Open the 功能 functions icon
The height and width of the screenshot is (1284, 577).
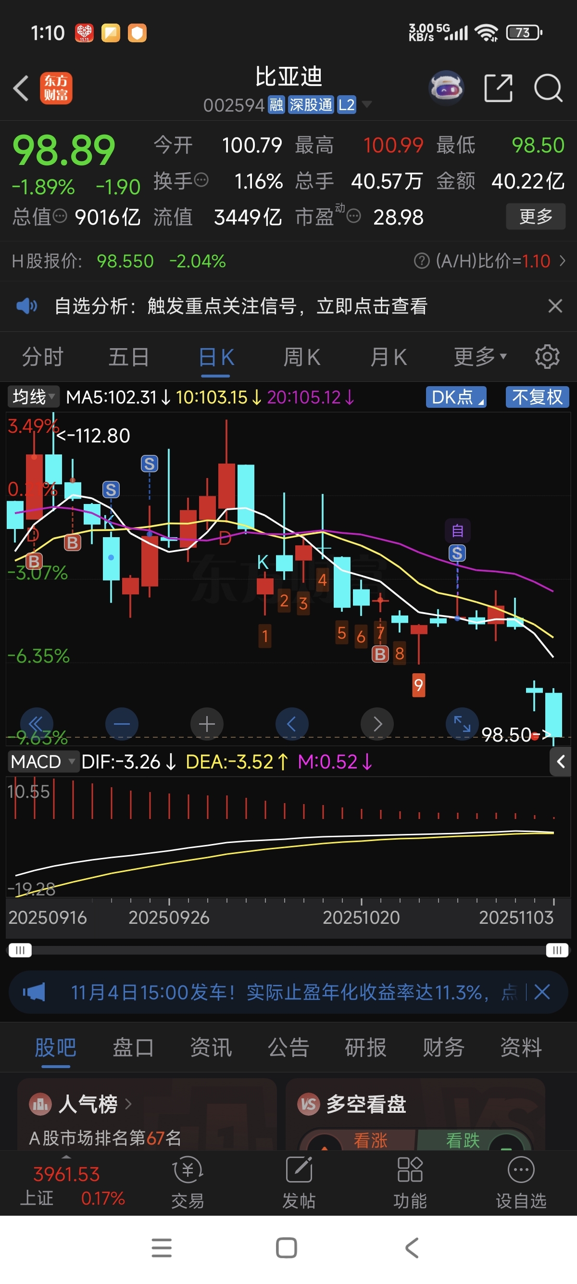[x=410, y=1183]
